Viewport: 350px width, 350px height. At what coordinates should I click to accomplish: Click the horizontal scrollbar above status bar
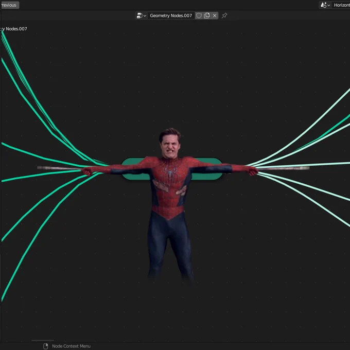tap(43, 340)
